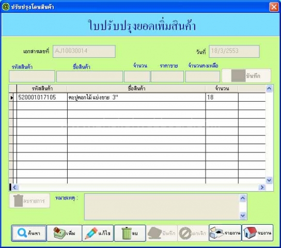Click the ยกเลิก cancel button

[x=193, y=233]
